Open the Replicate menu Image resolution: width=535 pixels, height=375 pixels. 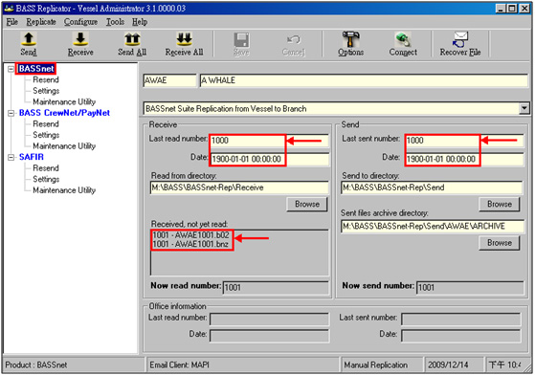pyautogui.click(x=41, y=22)
